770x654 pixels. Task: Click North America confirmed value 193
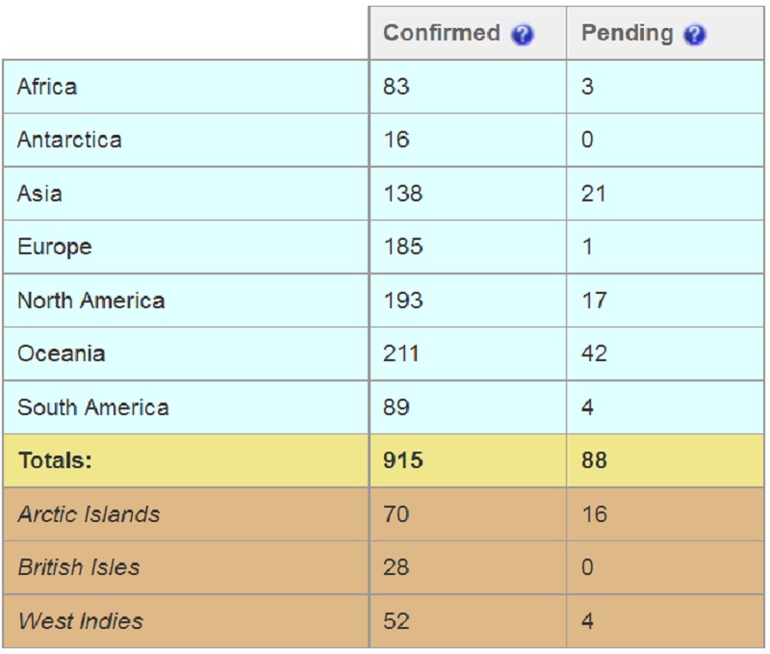coord(402,301)
